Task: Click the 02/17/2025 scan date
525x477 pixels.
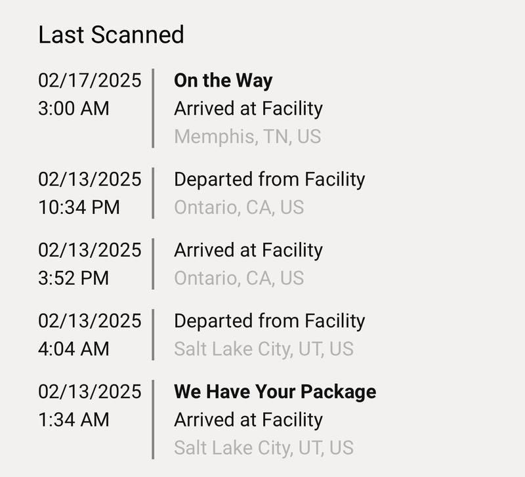Action: (90, 80)
